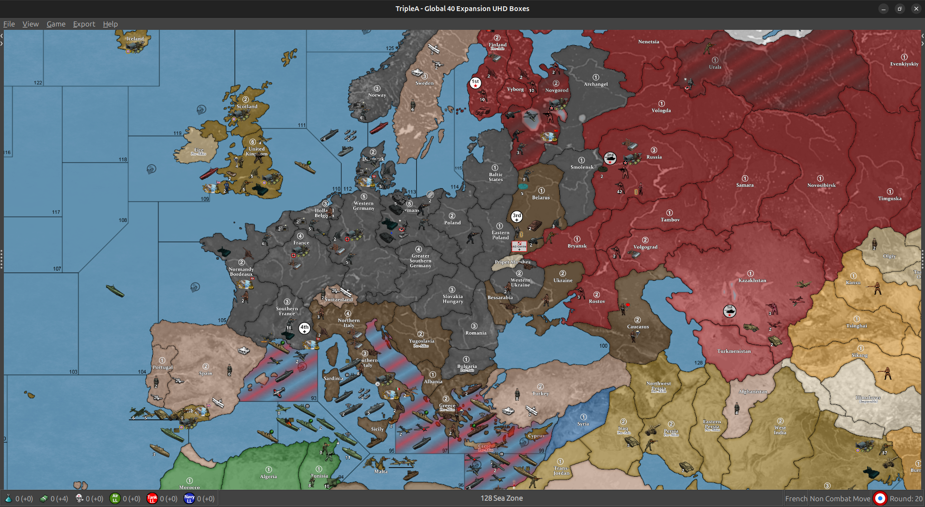
Task: Select the 3rd army marker in Eastern Poland
Action: (516, 217)
